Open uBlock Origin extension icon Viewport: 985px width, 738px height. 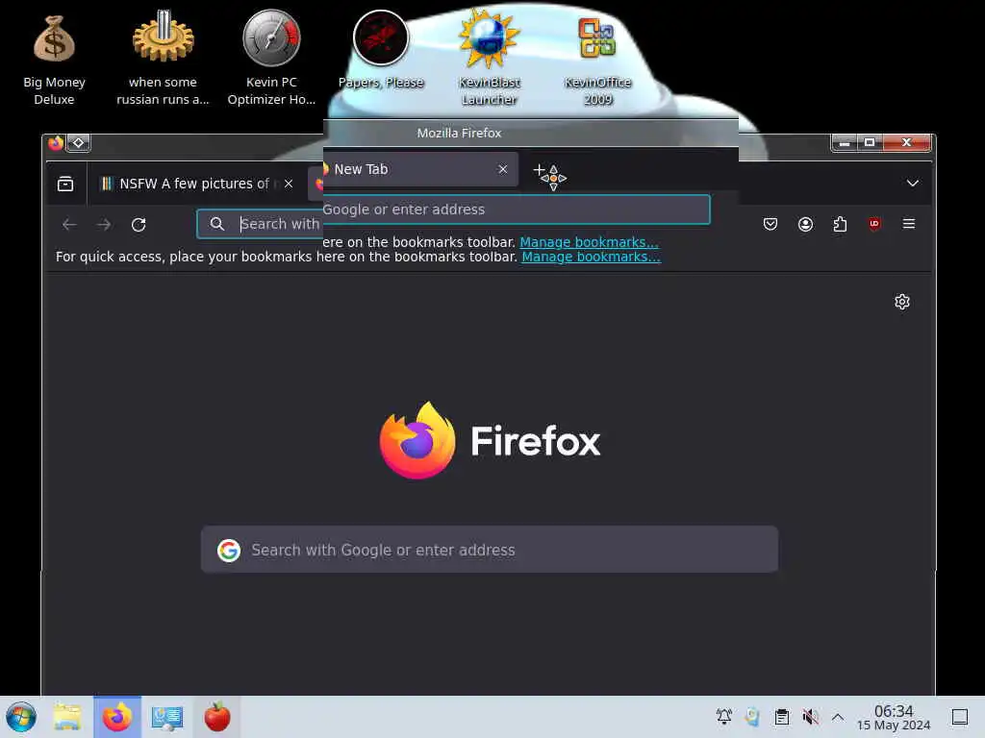click(x=873, y=224)
